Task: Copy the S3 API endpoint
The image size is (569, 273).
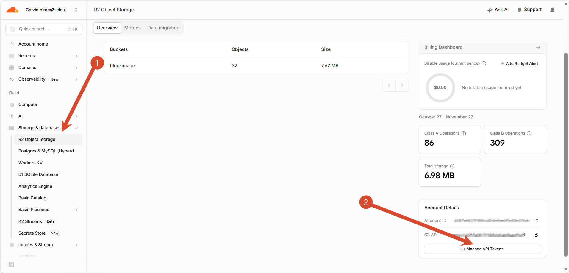Action: click(x=537, y=235)
